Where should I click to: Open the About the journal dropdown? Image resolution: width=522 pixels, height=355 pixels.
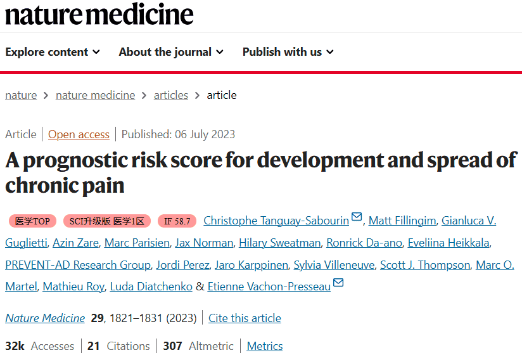click(x=171, y=52)
